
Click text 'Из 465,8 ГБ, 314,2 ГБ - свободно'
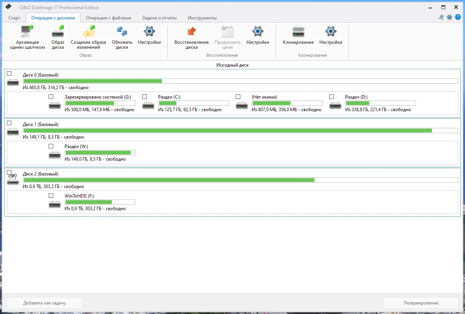pos(56,88)
